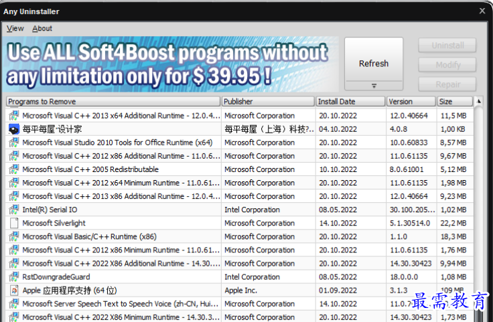Screen dimensions: 493x322
Task: Close the Any Uninstaller window
Action: [482, 11]
